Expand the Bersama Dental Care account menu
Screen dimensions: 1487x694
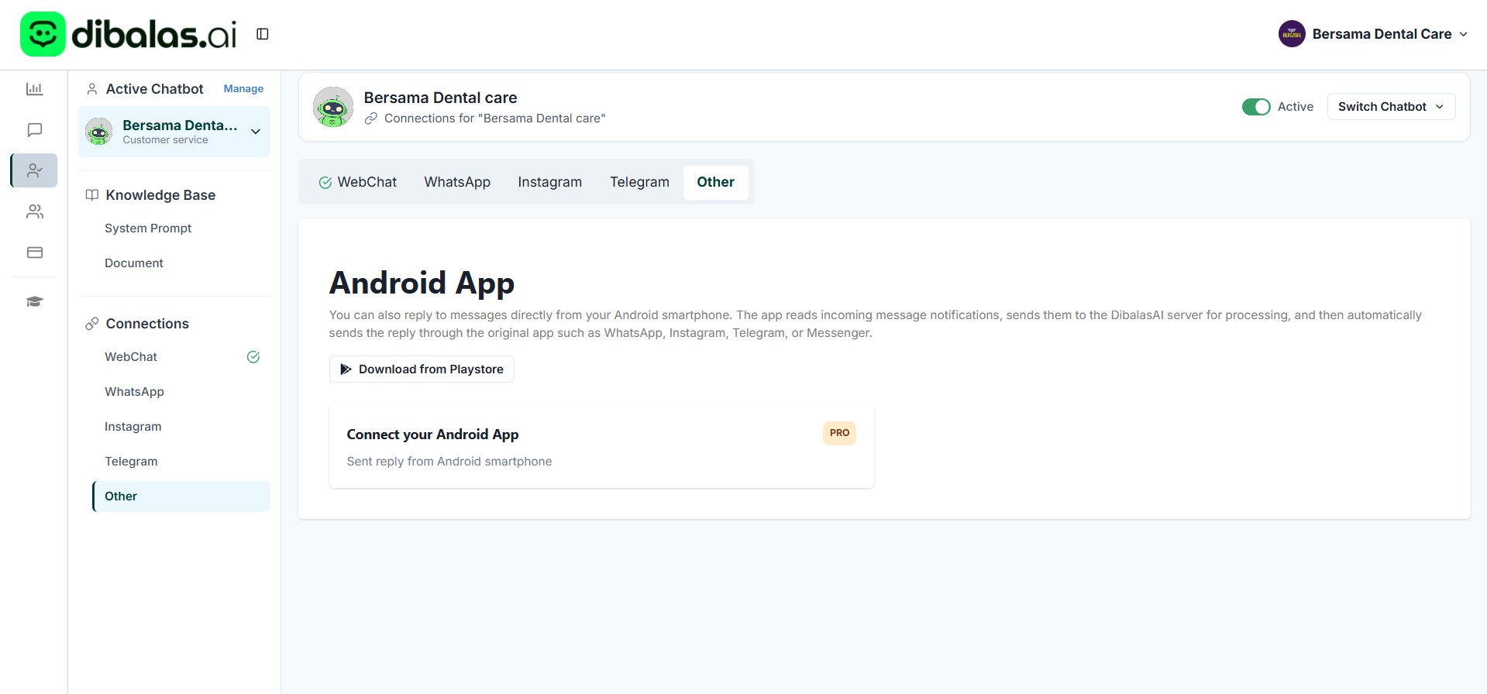(1373, 34)
